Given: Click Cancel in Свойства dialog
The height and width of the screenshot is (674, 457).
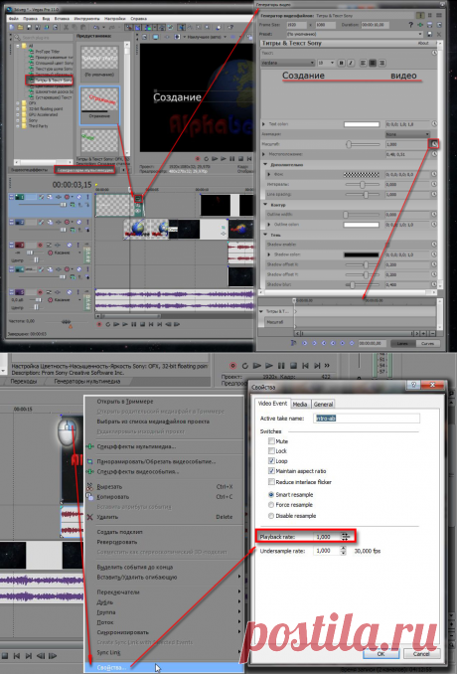Looking at the screenshot, I should pyautogui.click(x=421, y=654).
